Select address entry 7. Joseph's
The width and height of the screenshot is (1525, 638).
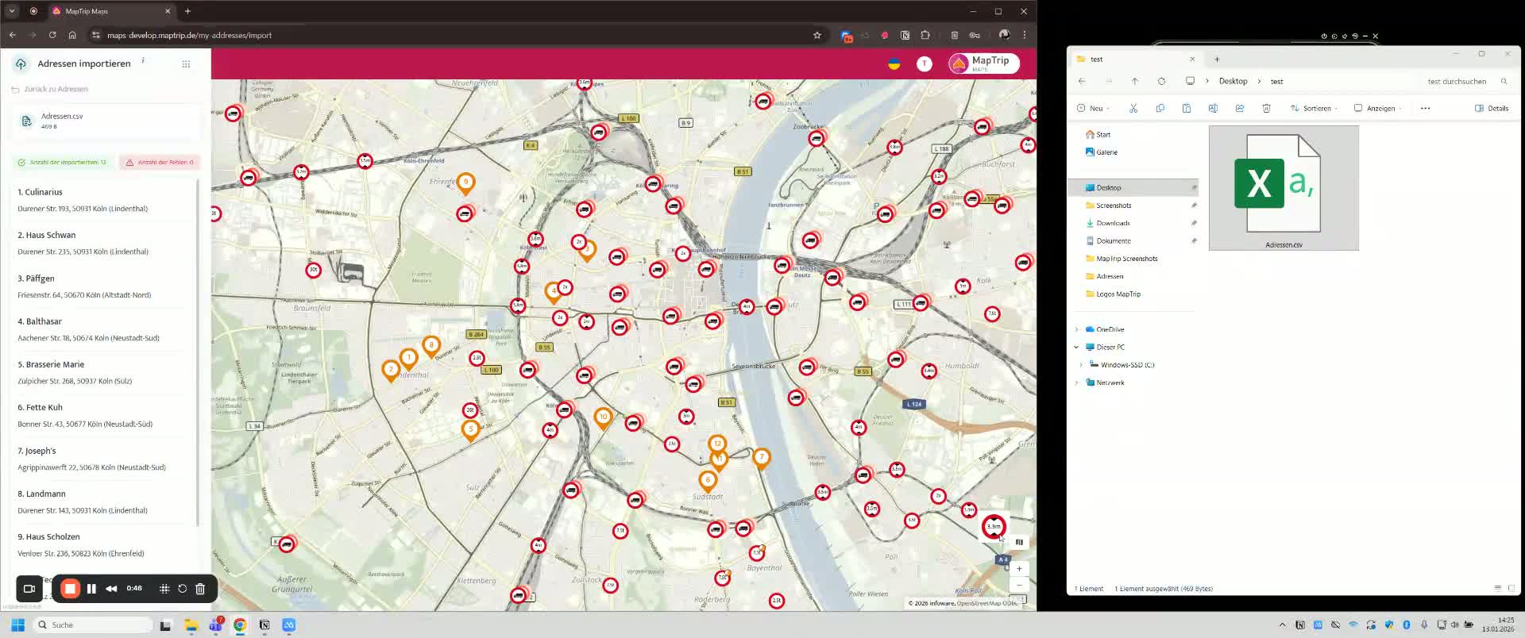[x=103, y=459]
